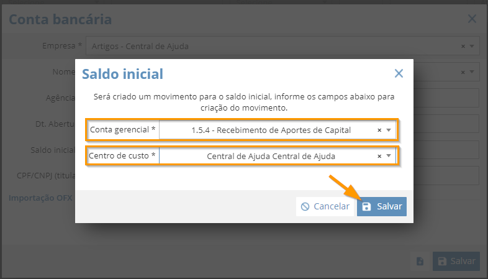Click the document icon beside bottom Salvar
The width and height of the screenshot is (488, 279).
pos(420,261)
